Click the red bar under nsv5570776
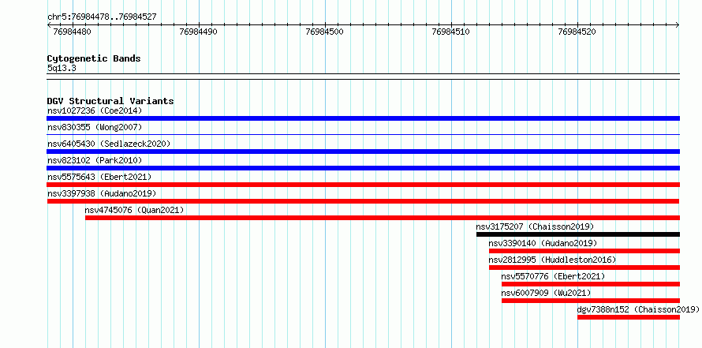 point(591,284)
